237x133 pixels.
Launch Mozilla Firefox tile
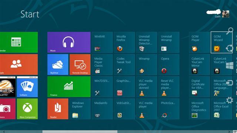pyautogui.click(x=124, y=42)
